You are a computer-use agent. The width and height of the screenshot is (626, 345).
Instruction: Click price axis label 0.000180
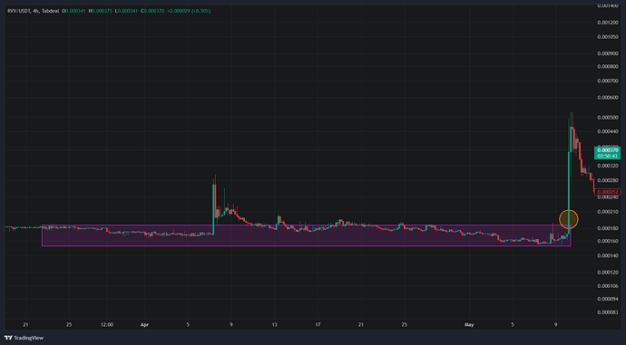pyautogui.click(x=608, y=228)
